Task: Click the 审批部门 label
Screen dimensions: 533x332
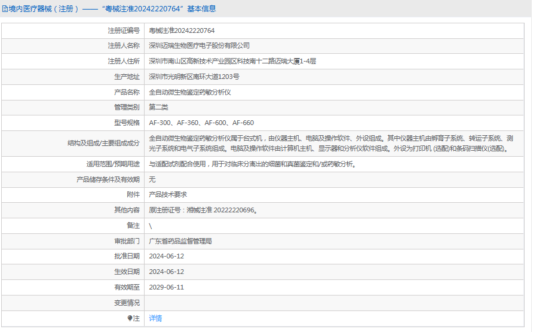Action: pos(127,241)
